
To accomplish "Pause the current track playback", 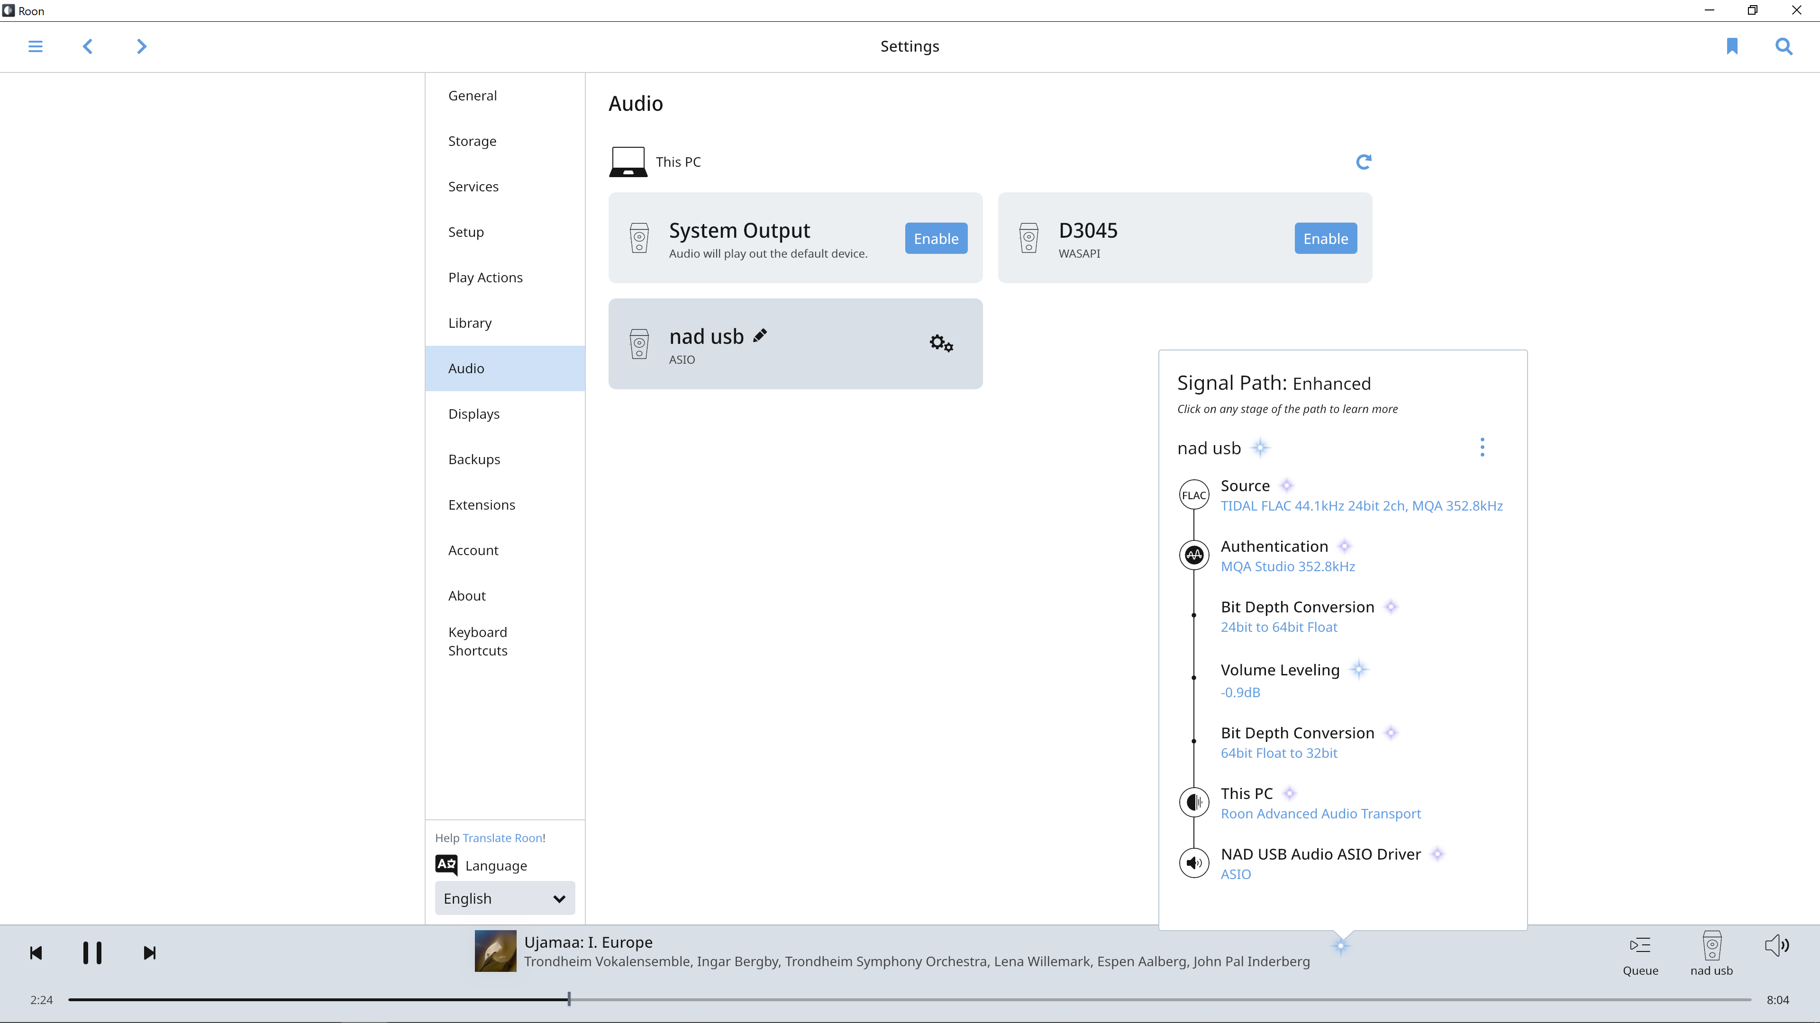I will [x=92, y=953].
